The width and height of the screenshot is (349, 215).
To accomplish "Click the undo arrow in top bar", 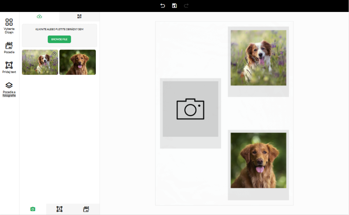I will pos(163,6).
